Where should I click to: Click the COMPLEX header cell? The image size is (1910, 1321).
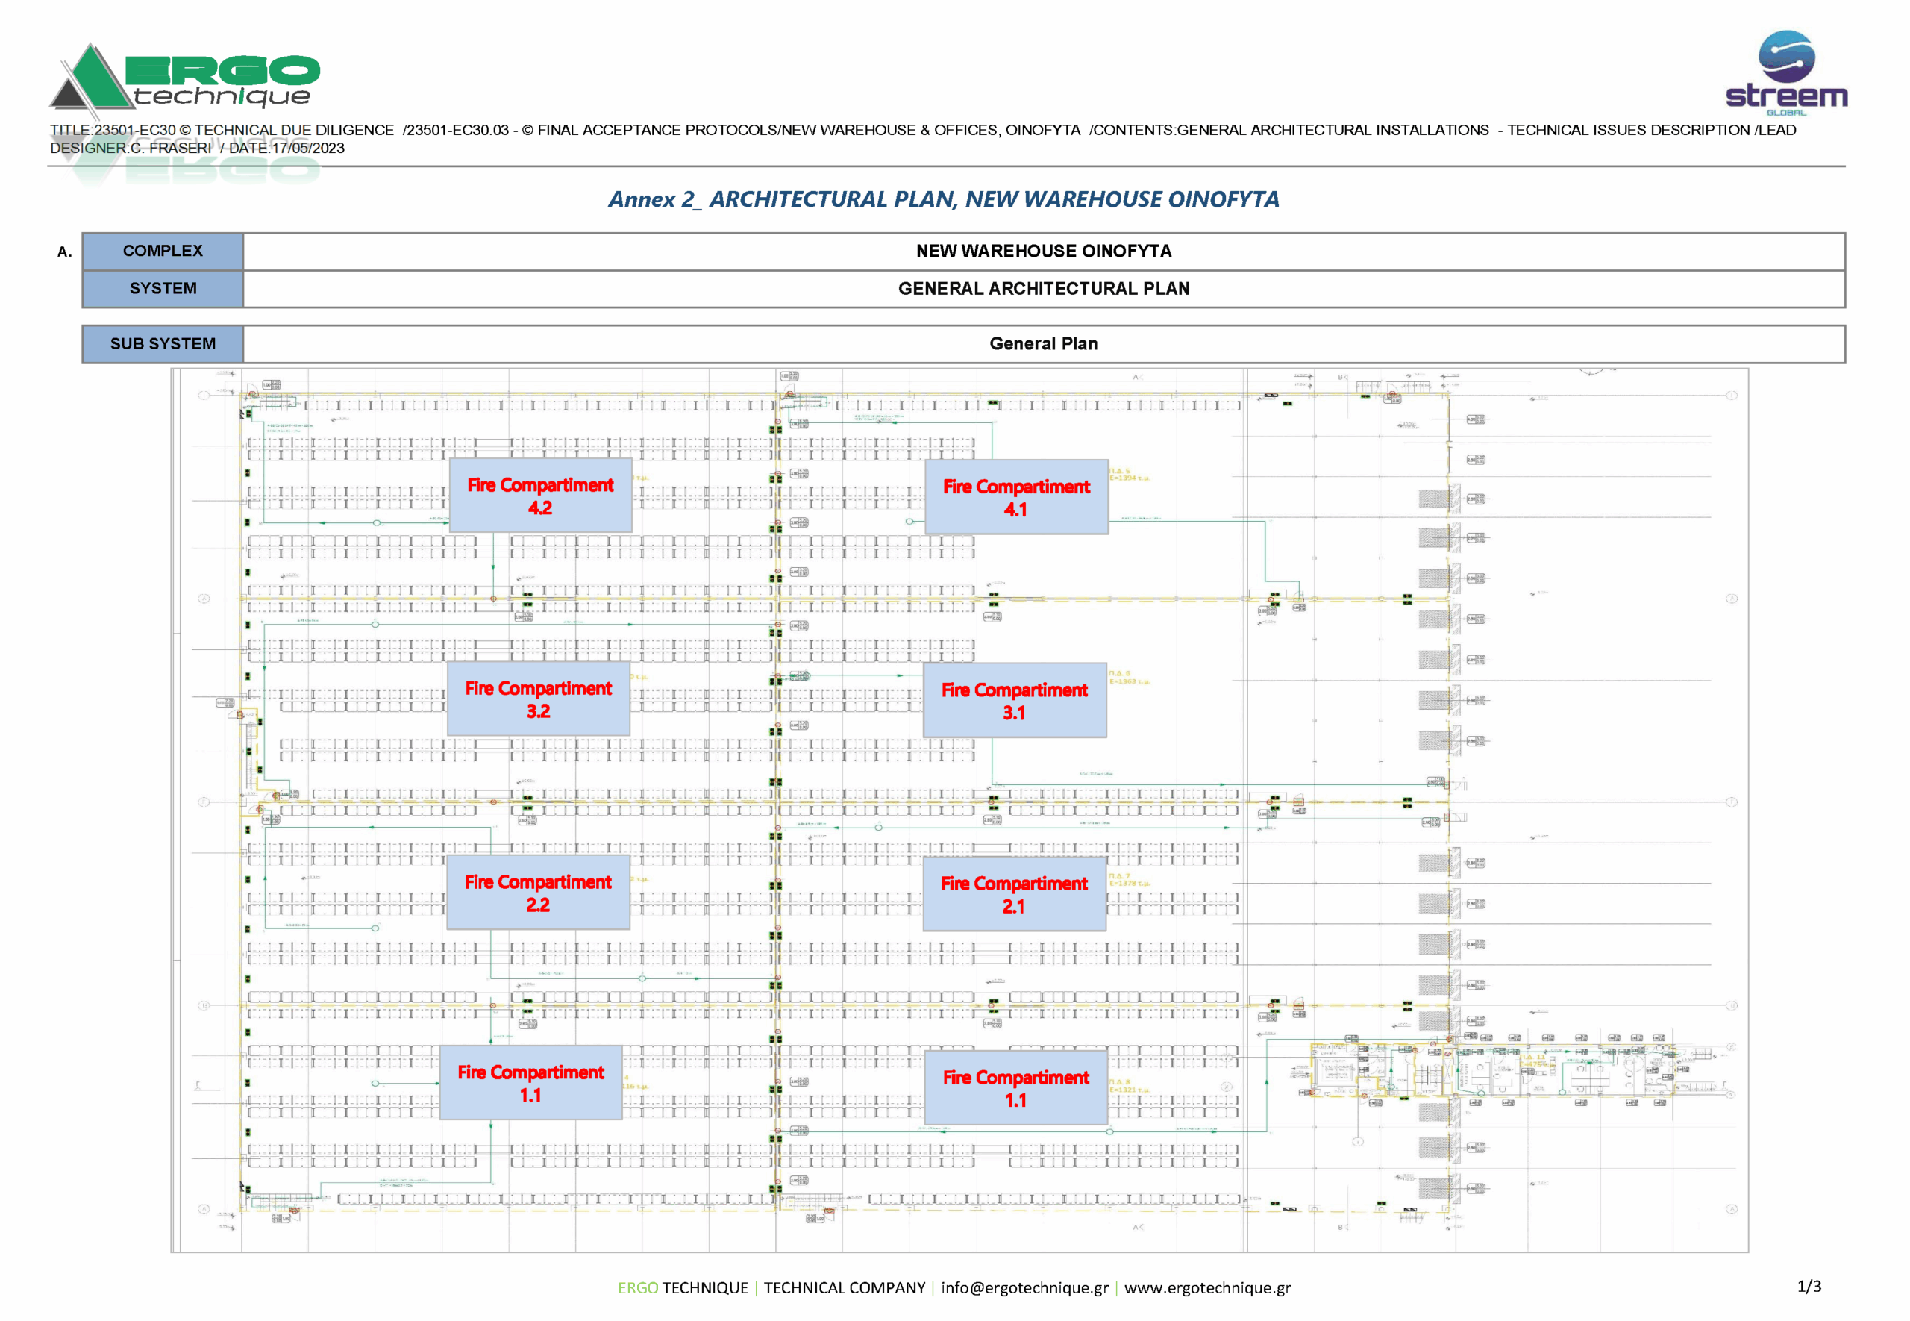click(163, 251)
